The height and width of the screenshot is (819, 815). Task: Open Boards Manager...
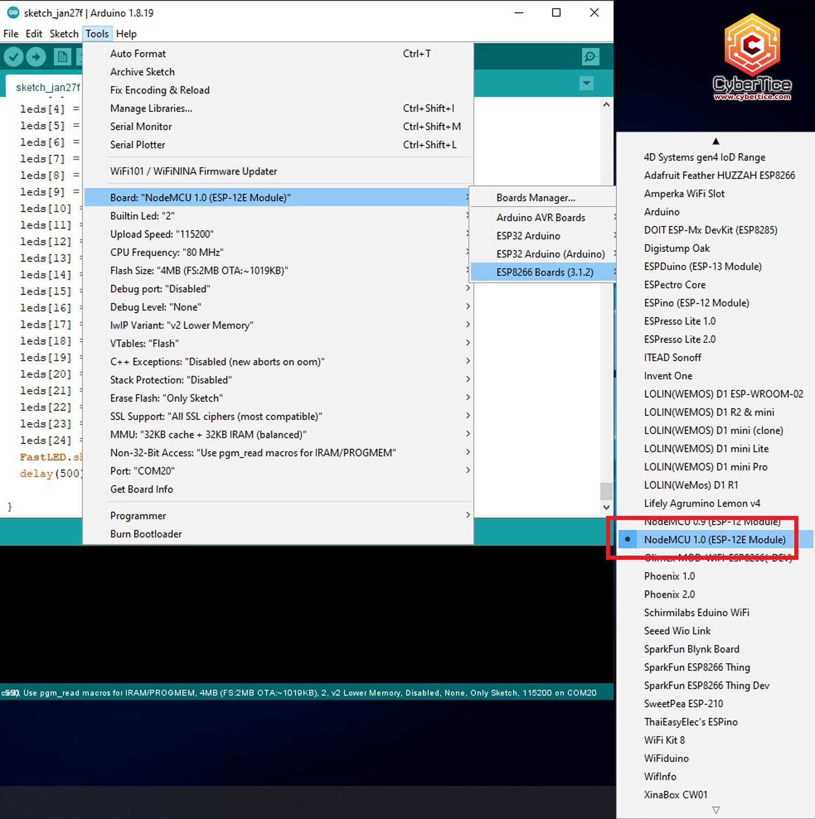pos(535,198)
